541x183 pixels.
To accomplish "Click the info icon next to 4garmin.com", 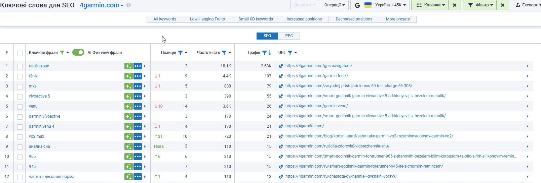I will click(128, 5).
